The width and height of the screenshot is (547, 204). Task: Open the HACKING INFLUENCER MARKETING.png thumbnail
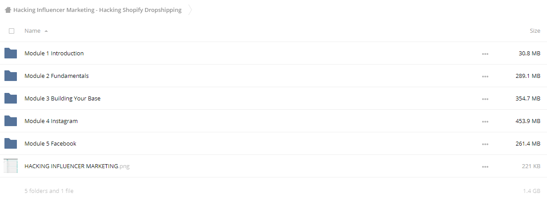(11, 166)
